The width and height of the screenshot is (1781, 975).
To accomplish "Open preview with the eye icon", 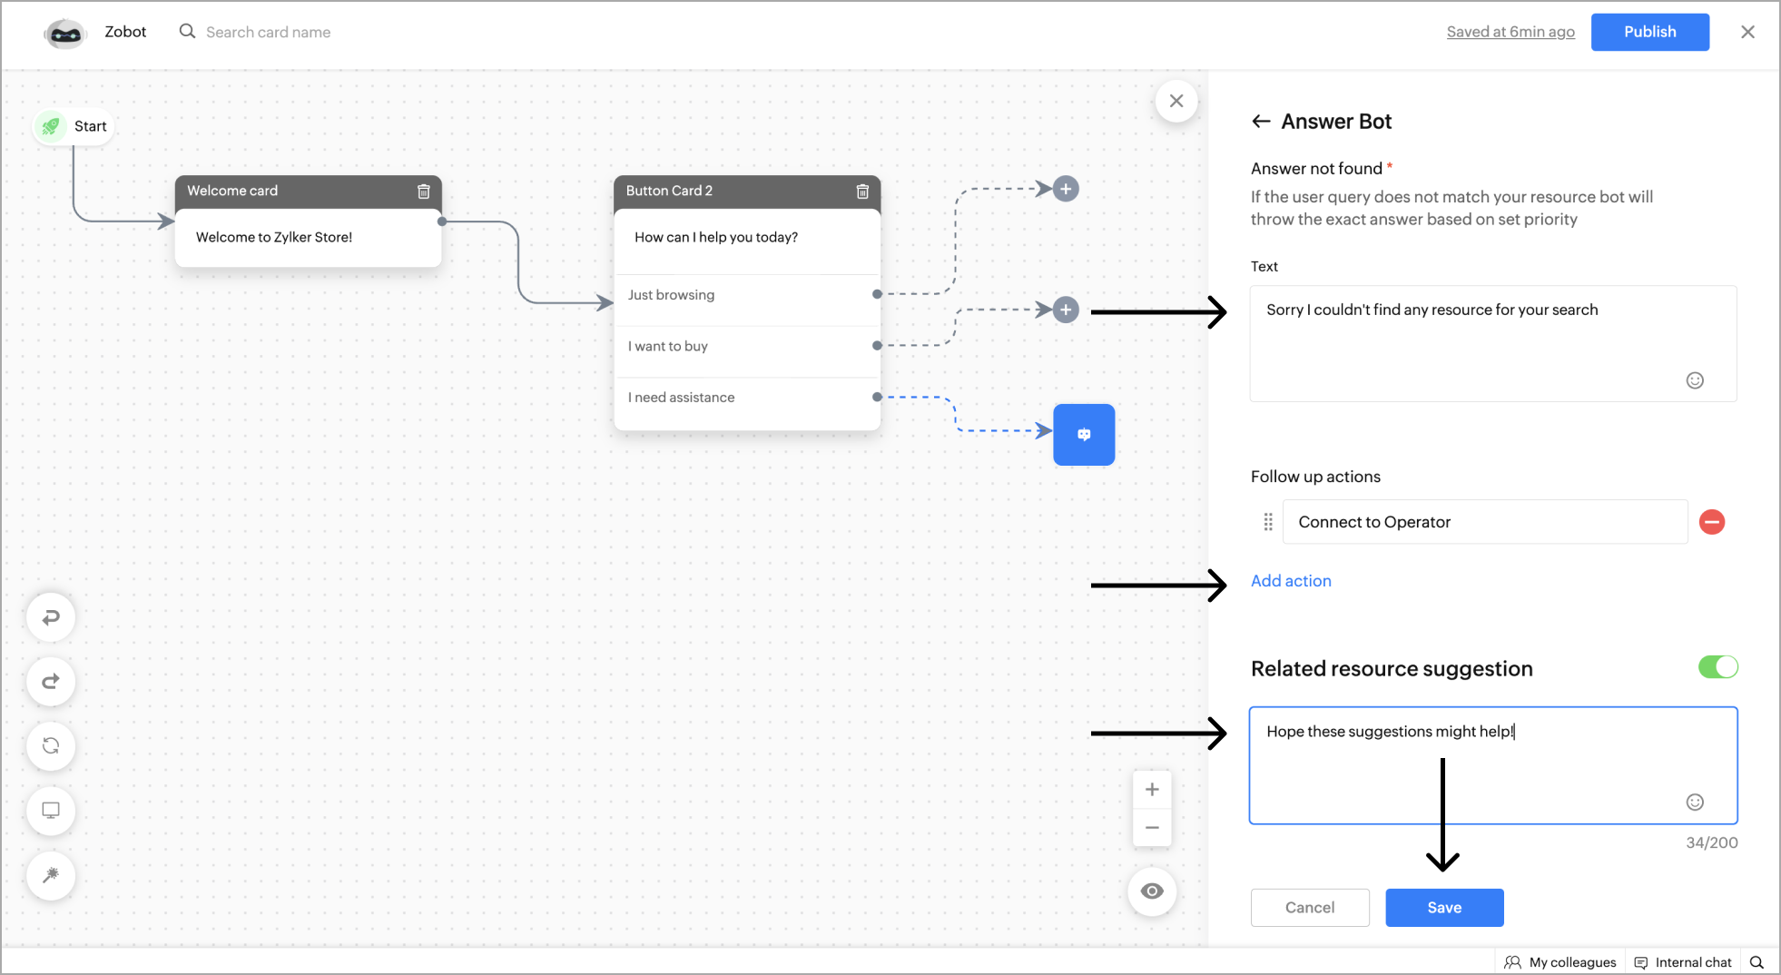I will [x=1152, y=891].
